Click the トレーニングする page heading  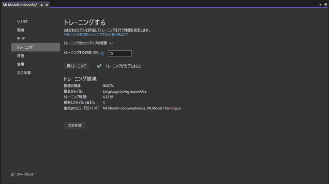[x=85, y=22]
